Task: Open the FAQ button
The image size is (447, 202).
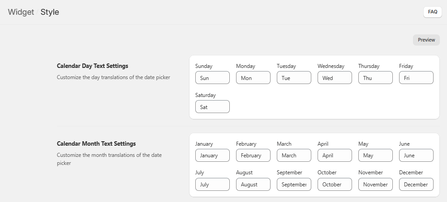Action: (x=432, y=12)
